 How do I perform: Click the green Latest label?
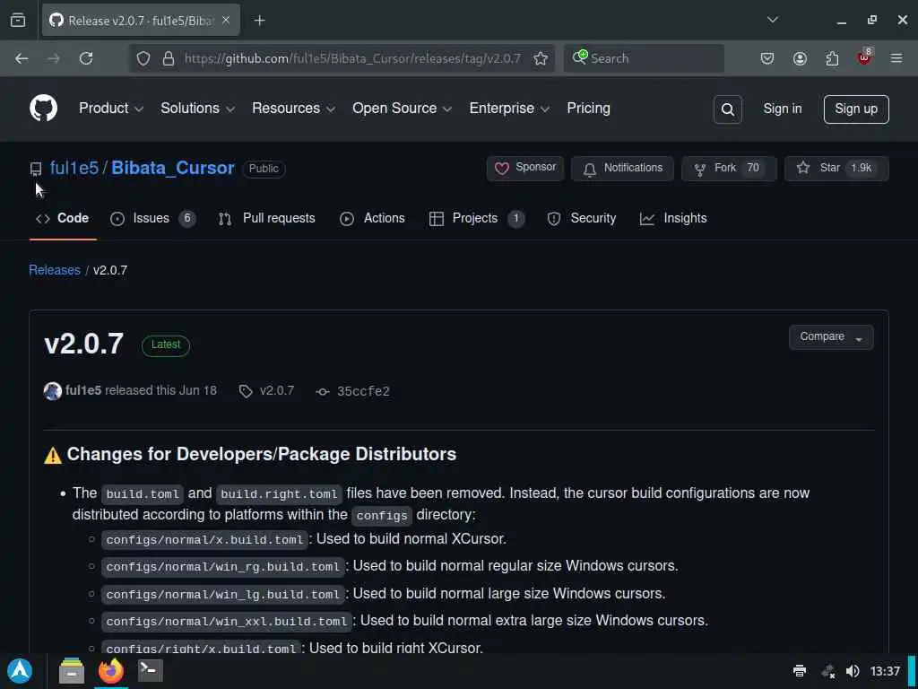(x=166, y=345)
